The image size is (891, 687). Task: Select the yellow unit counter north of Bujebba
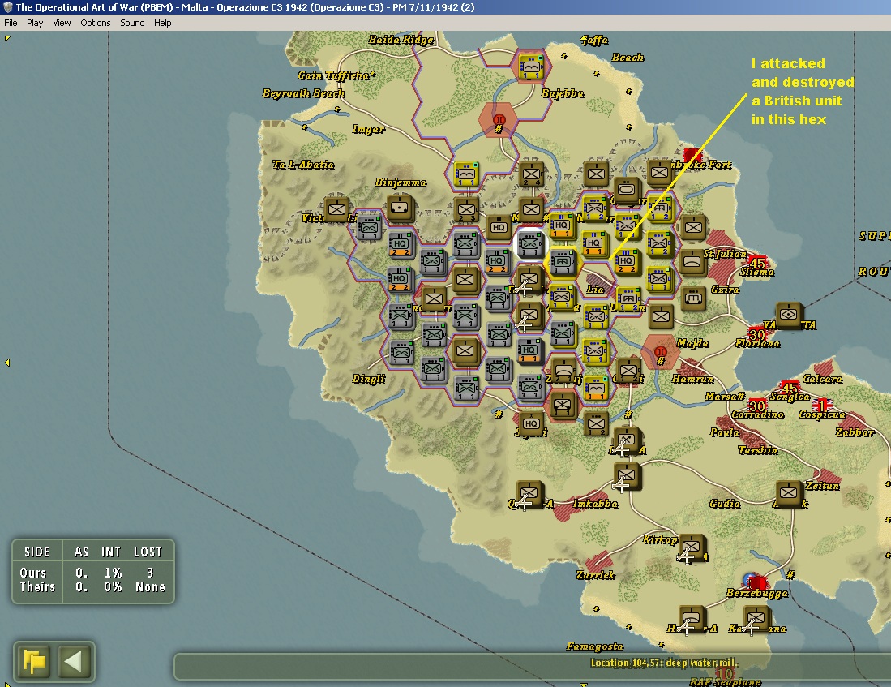pyautogui.click(x=531, y=67)
